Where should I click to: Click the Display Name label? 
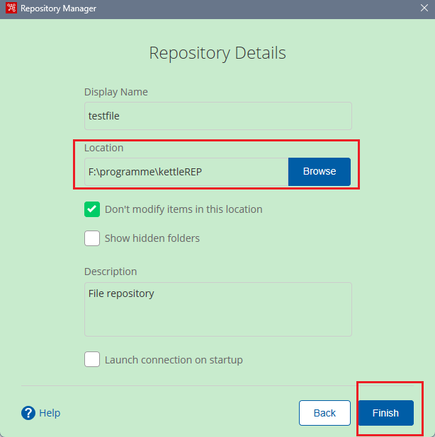click(116, 92)
